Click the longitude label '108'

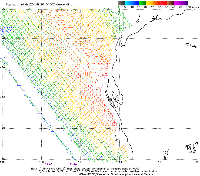pos(41,162)
